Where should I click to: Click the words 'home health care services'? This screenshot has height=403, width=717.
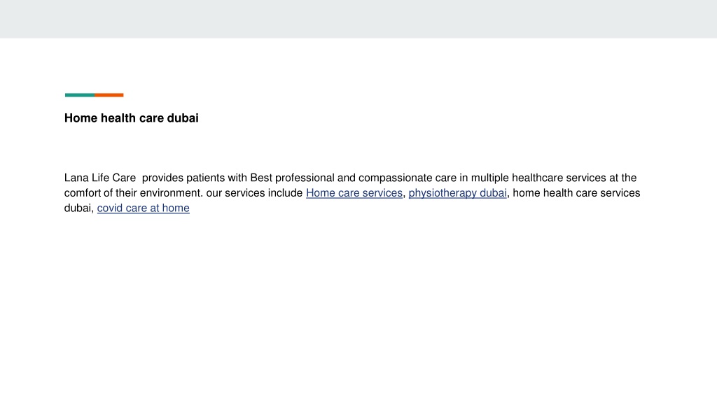pos(576,193)
